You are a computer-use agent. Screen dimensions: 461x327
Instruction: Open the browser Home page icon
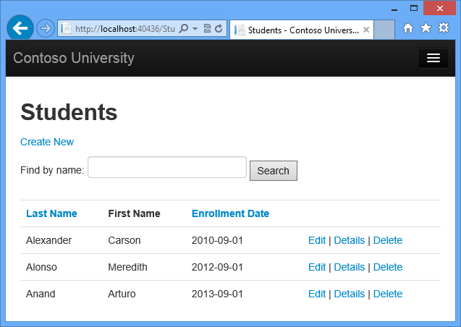408,28
